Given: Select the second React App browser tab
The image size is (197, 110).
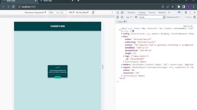Looking at the screenshot, I should pyautogui.click(x=56, y=1).
